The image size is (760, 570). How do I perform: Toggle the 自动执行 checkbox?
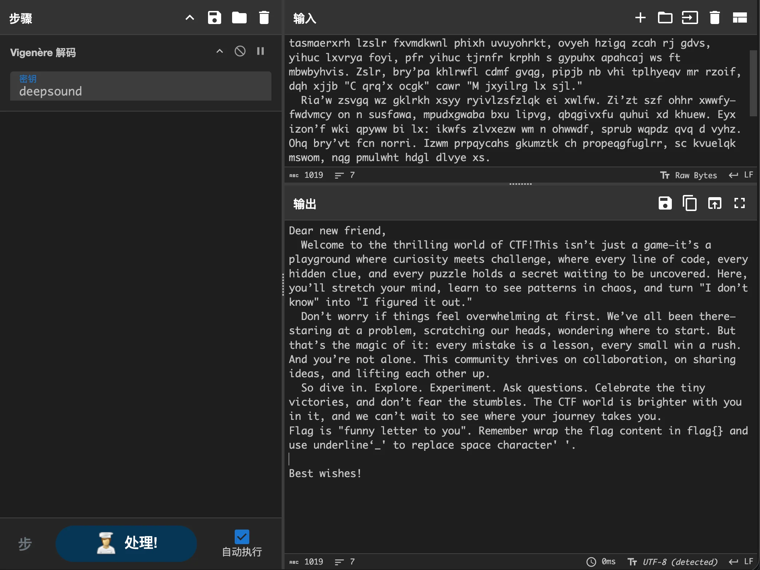(x=242, y=536)
